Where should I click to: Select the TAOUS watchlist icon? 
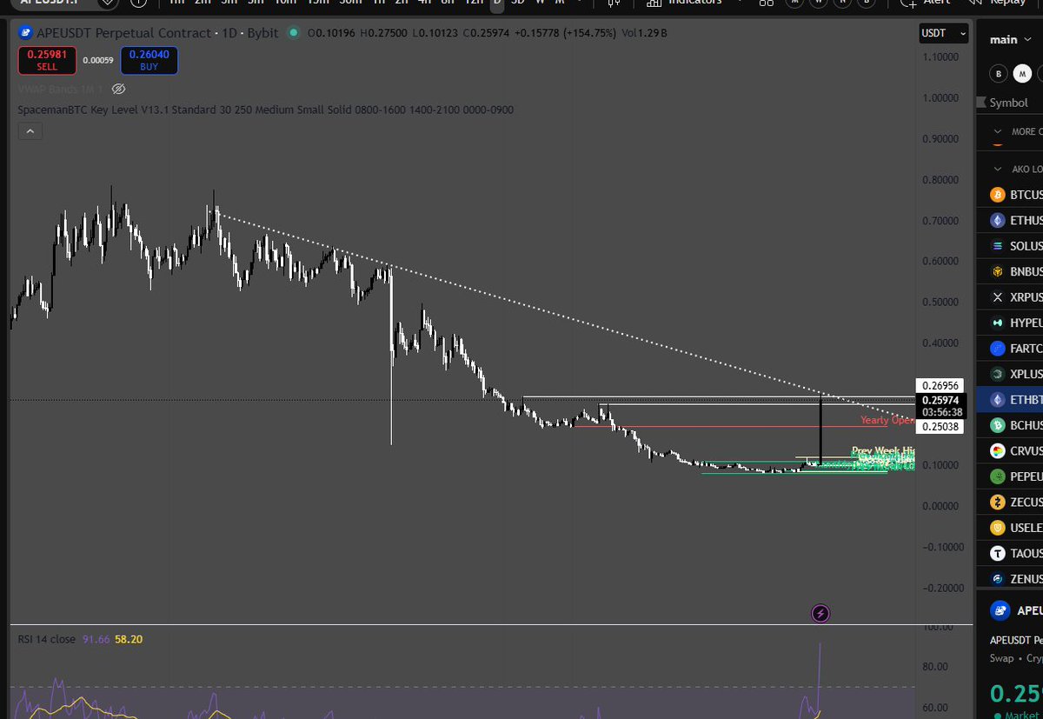click(x=998, y=553)
